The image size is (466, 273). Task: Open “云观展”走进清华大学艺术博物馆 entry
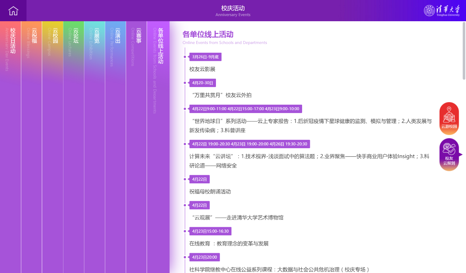tap(237, 218)
